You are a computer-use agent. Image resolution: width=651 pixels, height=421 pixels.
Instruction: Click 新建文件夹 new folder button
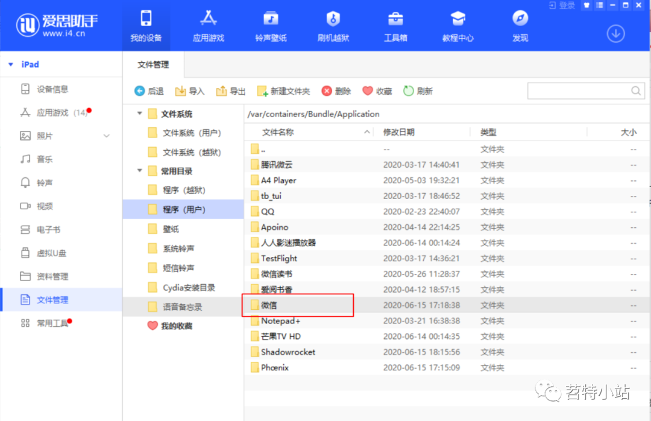pyautogui.click(x=283, y=91)
